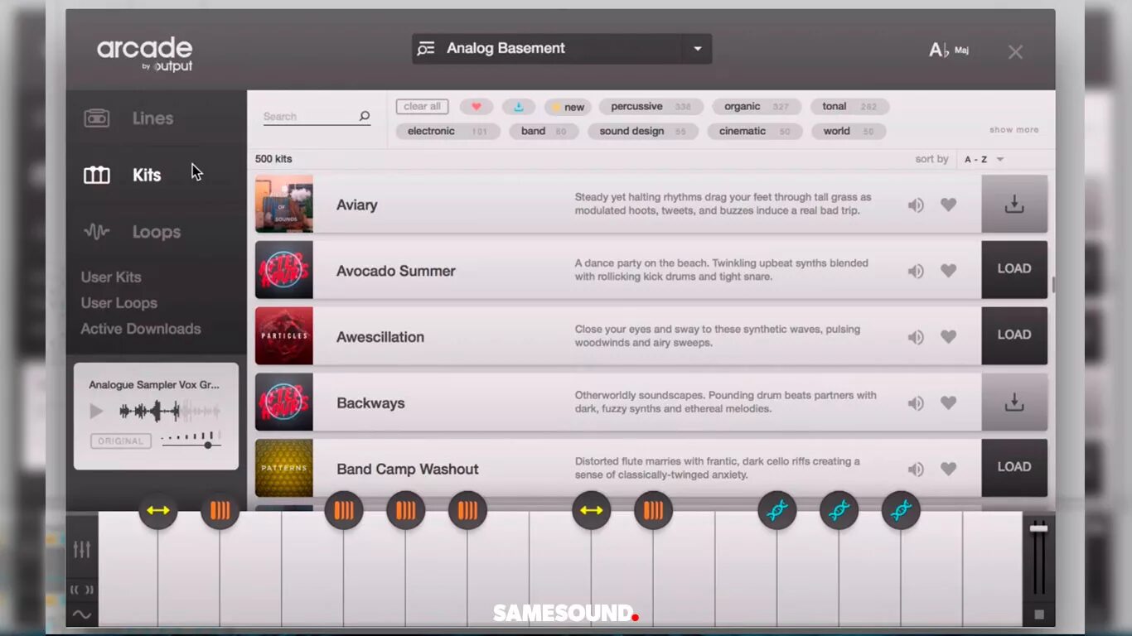Open the mixer sliders icon beside keyboard
The height and width of the screenshot is (636, 1132).
point(82,549)
